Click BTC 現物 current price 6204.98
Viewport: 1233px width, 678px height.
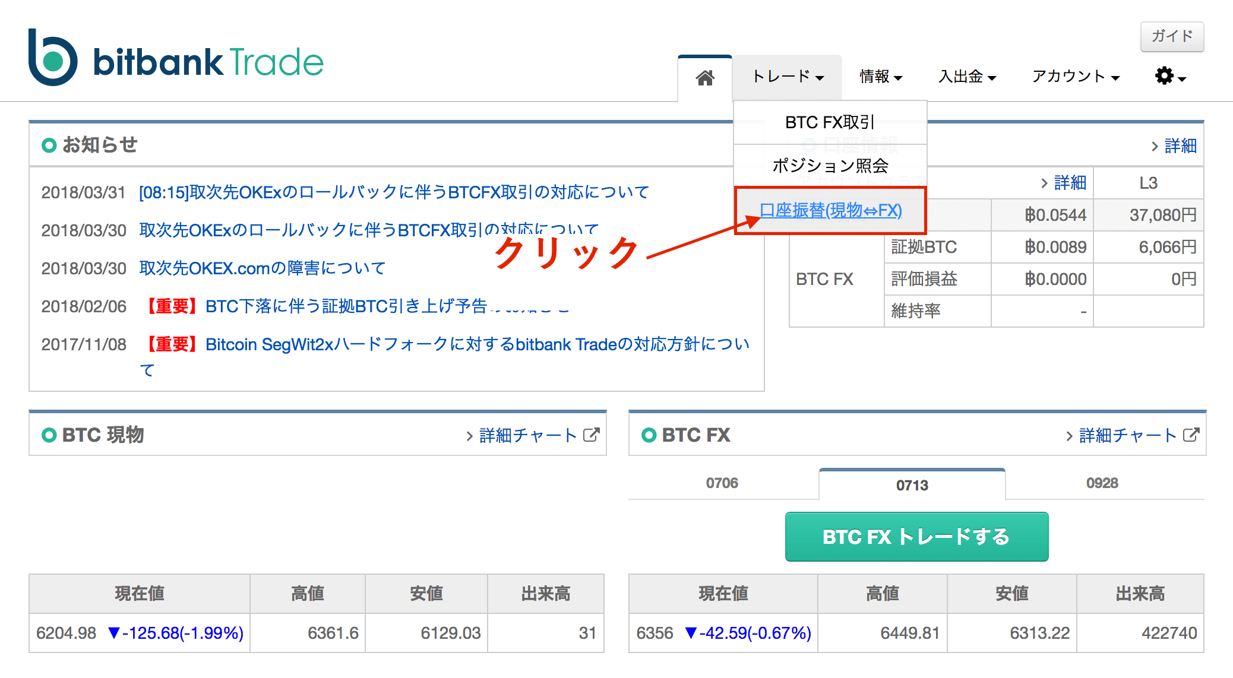(x=66, y=633)
